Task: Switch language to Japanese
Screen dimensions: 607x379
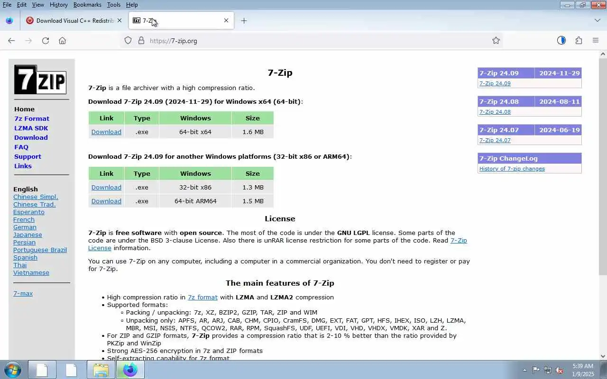Action: point(28,235)
